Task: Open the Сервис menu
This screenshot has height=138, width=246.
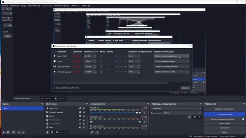Action: [x=75, y=6]
